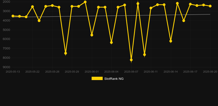Click the gray trend line
Image resolution: width=218 pixels, height=106 pixels.
click(x=111, y=16)
